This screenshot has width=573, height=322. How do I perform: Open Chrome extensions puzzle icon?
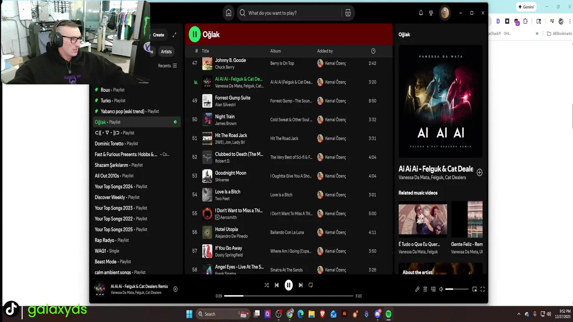[526, 21]
